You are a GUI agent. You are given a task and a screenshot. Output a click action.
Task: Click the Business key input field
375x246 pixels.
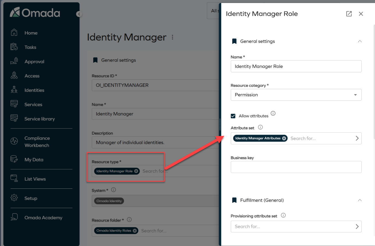click(296, 167)
